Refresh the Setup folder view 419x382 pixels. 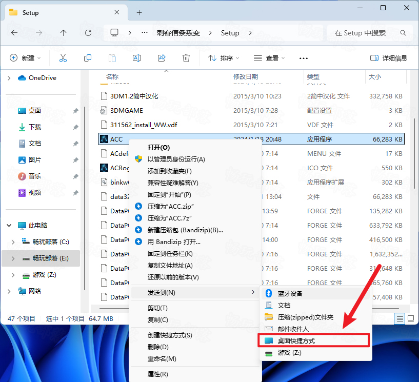[x=88, y=33]
